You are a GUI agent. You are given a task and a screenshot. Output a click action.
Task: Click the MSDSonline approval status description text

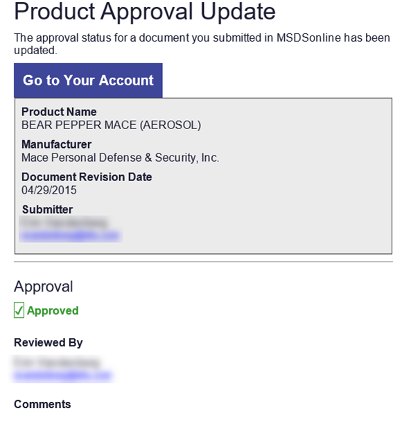click(202, 44)
